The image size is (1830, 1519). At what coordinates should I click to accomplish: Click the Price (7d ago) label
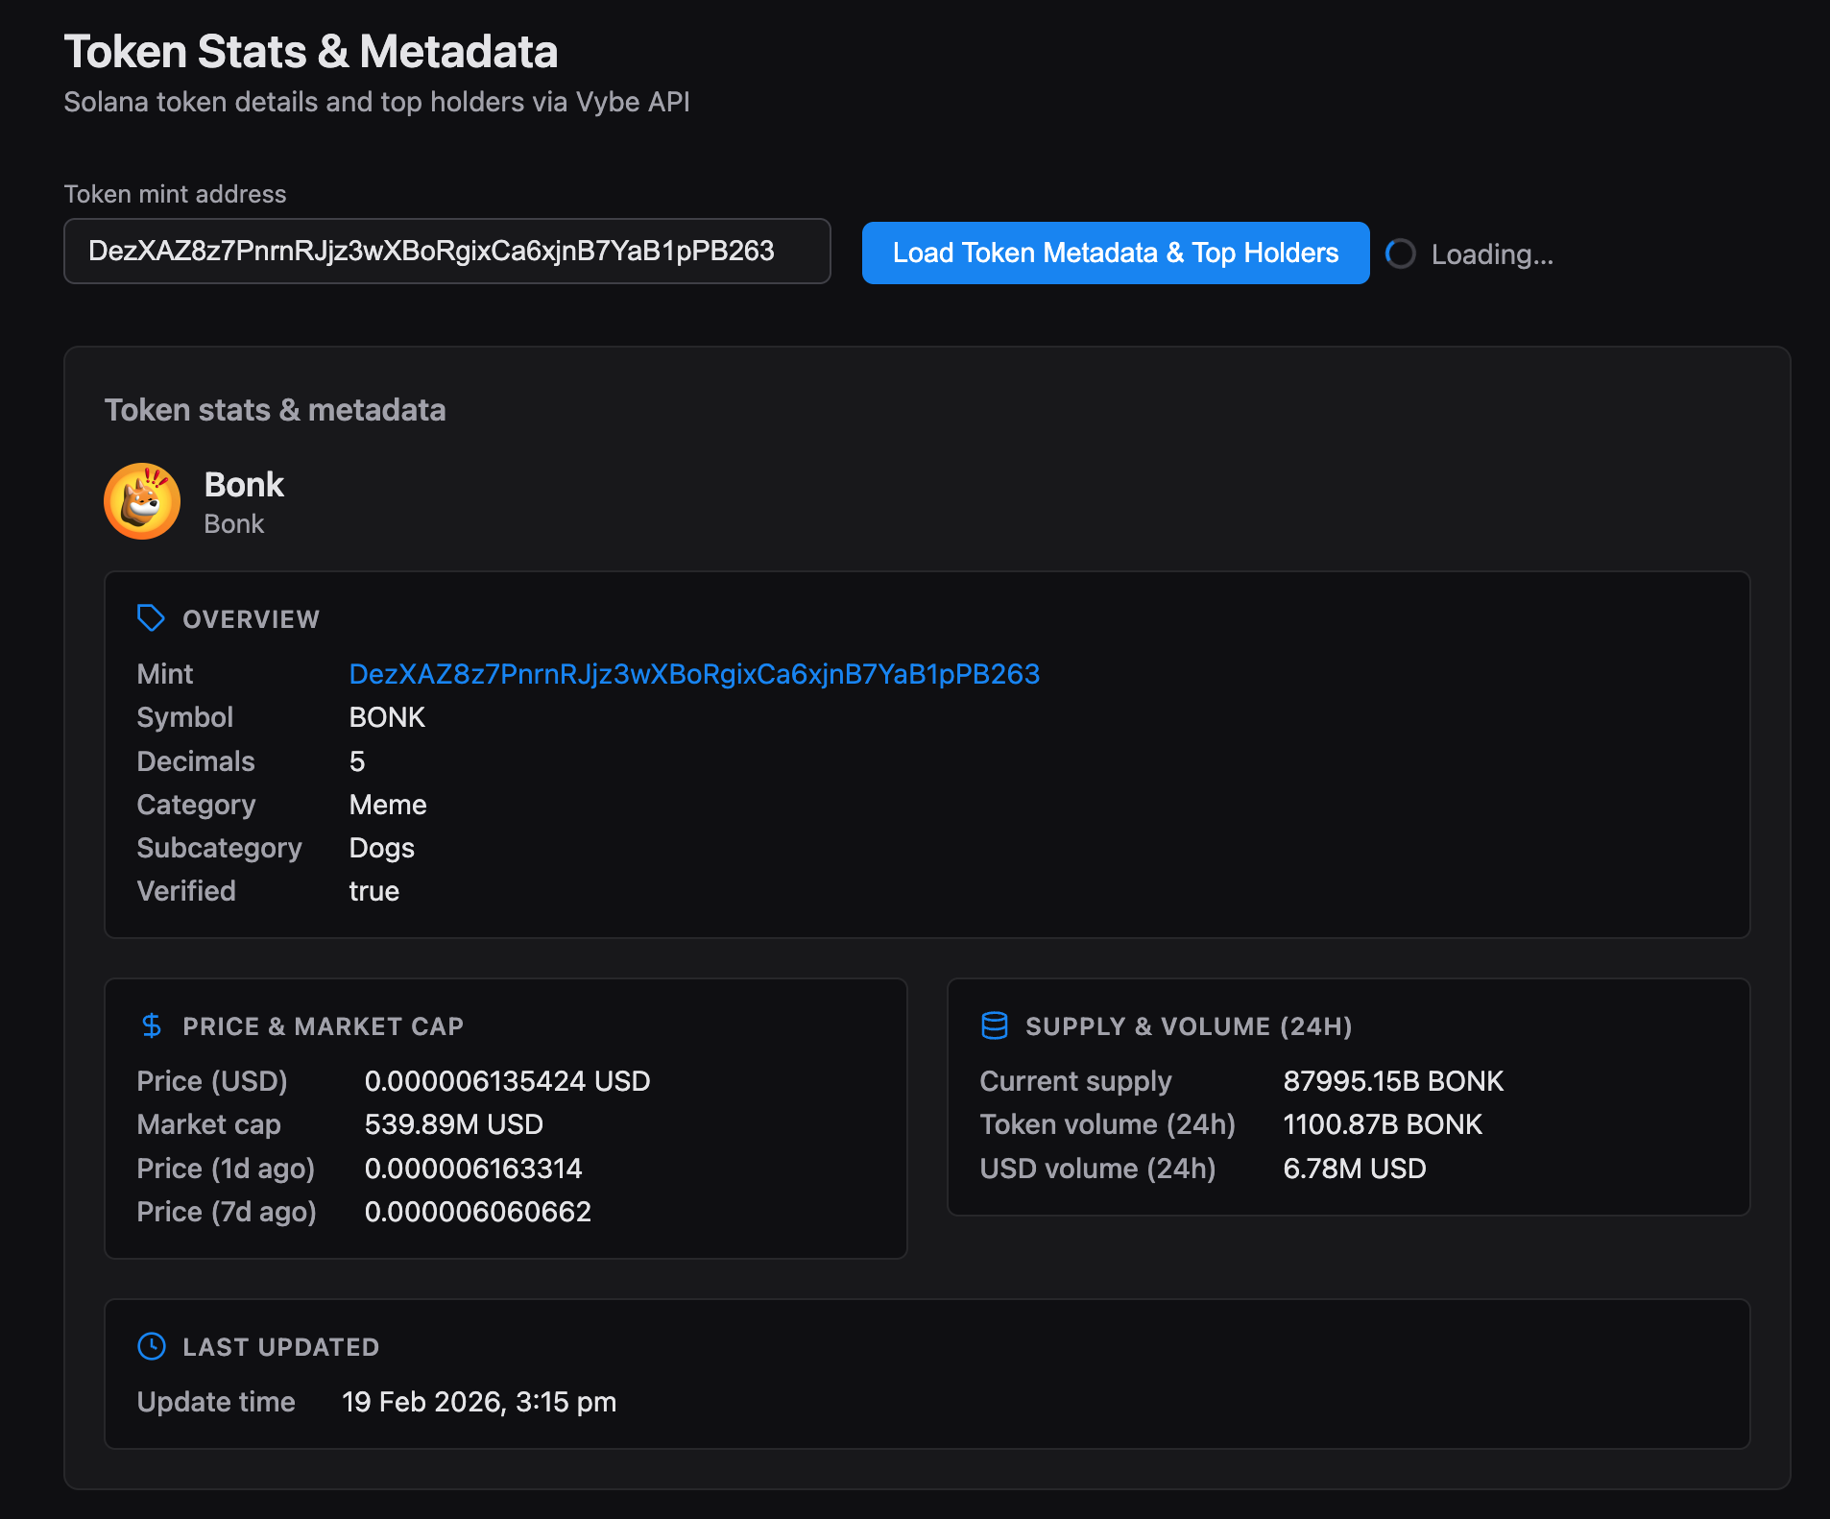[227, 1212]
